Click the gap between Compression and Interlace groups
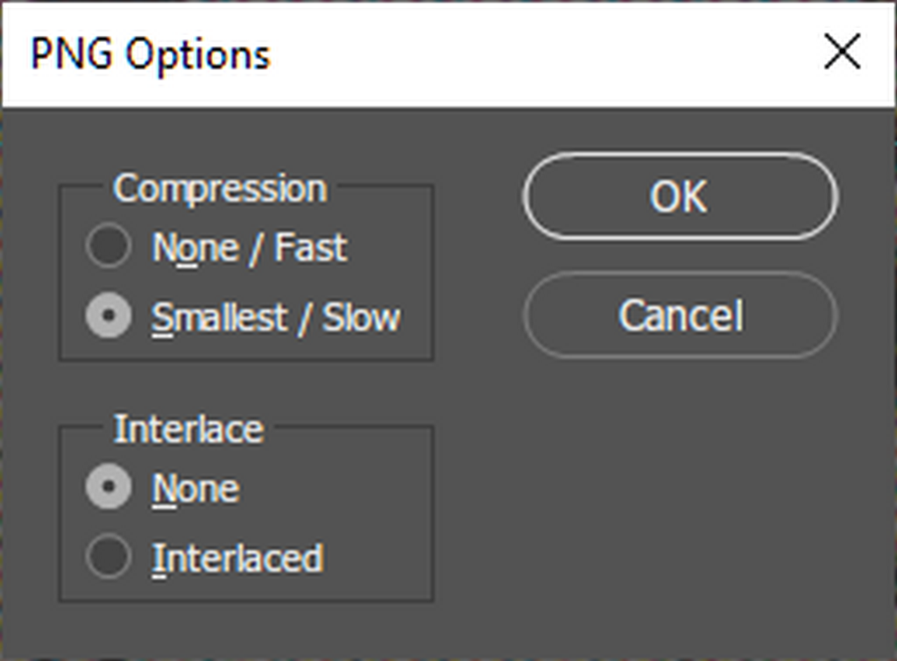 click(x=245, y=393)
